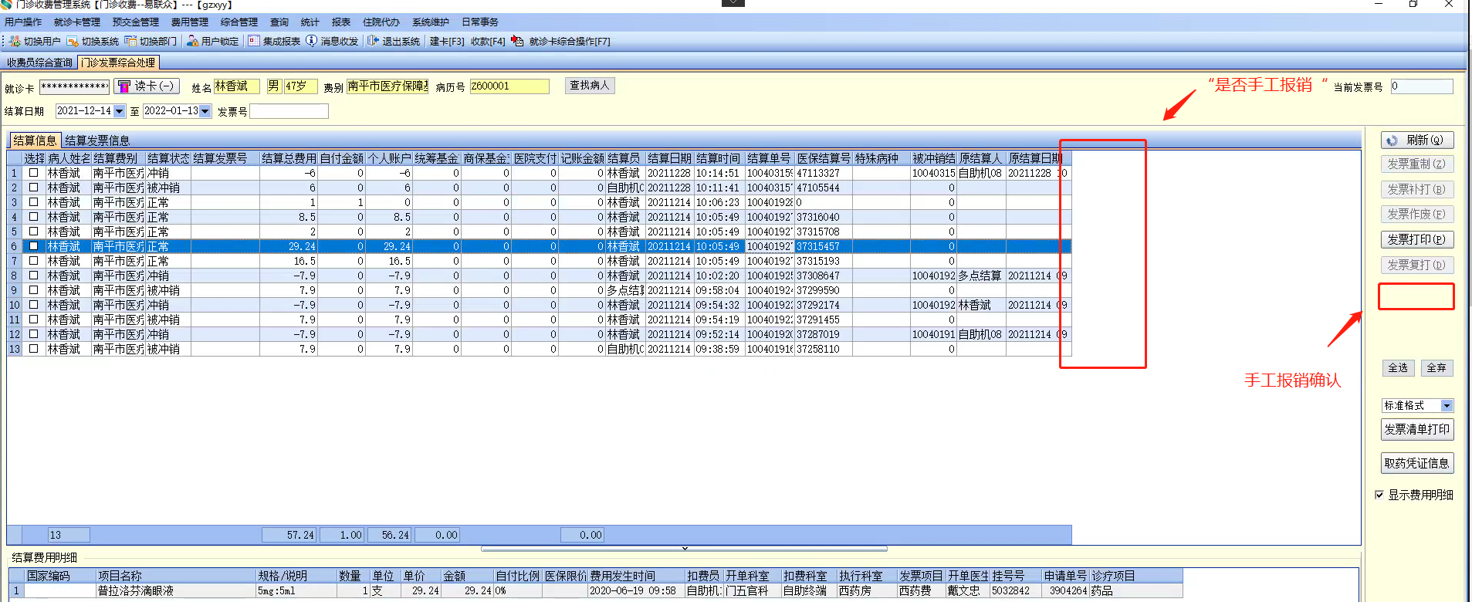Select the 普拉洛芬滴眼液 item row
This screenshot has width=1472, height=602.
pos(596,591)
